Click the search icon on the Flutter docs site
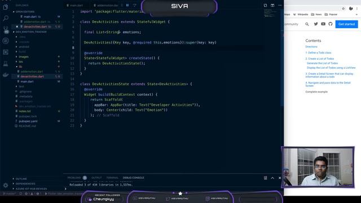 click(x=307, y=24)
